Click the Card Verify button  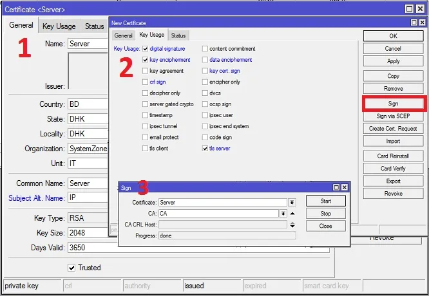pos(393,169)
